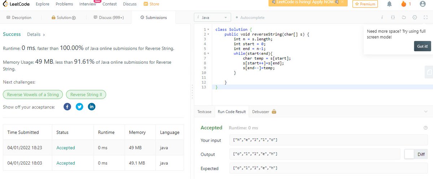Click the editor info icon
Image resolution: width=433 pixels, height=179 pixels.
[x=382, y=17]
